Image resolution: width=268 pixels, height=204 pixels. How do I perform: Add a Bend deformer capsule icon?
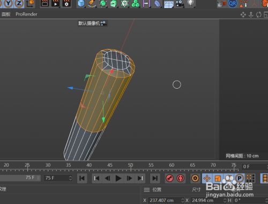point(157,4)
